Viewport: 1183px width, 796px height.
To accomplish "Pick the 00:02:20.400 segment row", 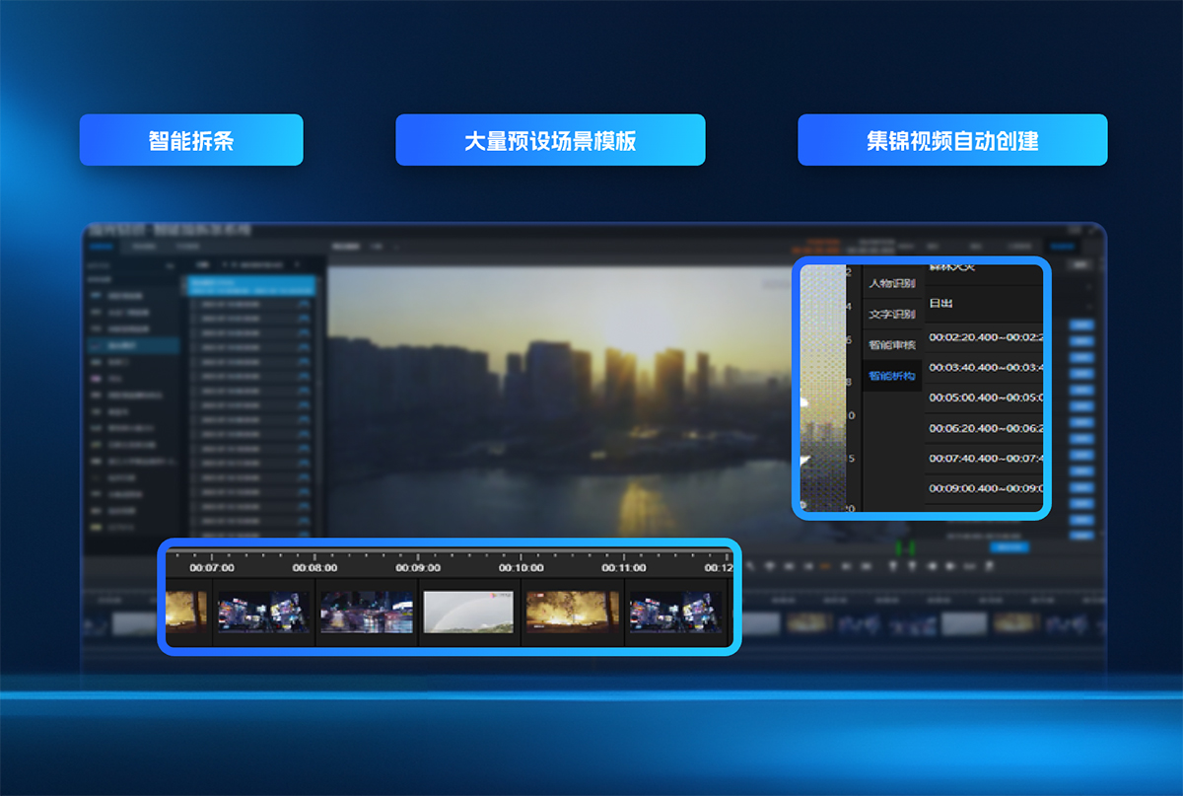I will pos(984,336).
